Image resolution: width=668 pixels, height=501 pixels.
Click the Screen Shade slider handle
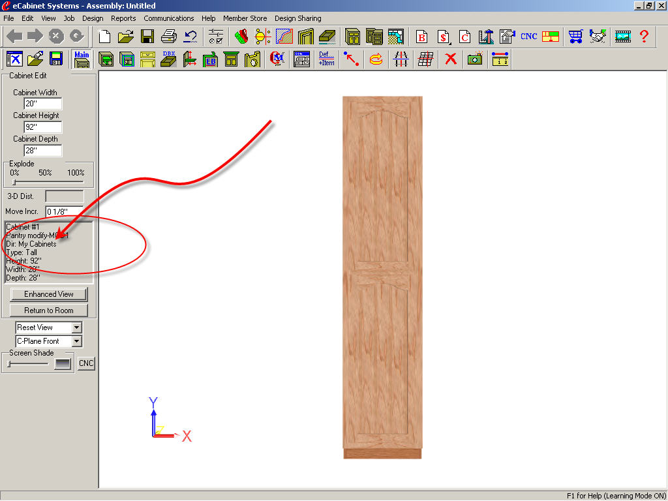9,364
